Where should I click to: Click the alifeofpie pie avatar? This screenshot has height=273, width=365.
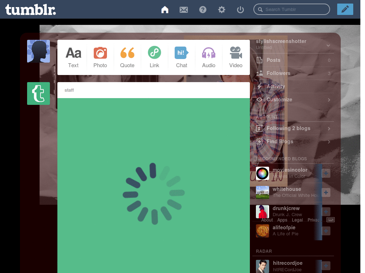[262, 231]
